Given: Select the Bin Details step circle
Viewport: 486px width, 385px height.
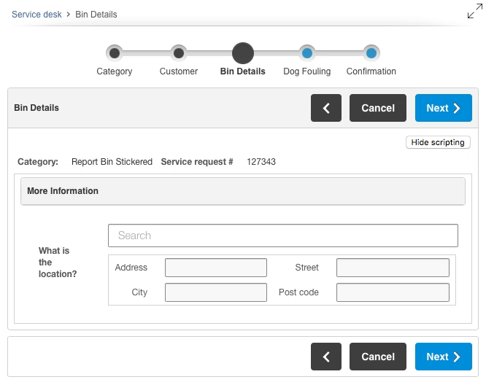Looking at the screenshot, I should [243, 53].
